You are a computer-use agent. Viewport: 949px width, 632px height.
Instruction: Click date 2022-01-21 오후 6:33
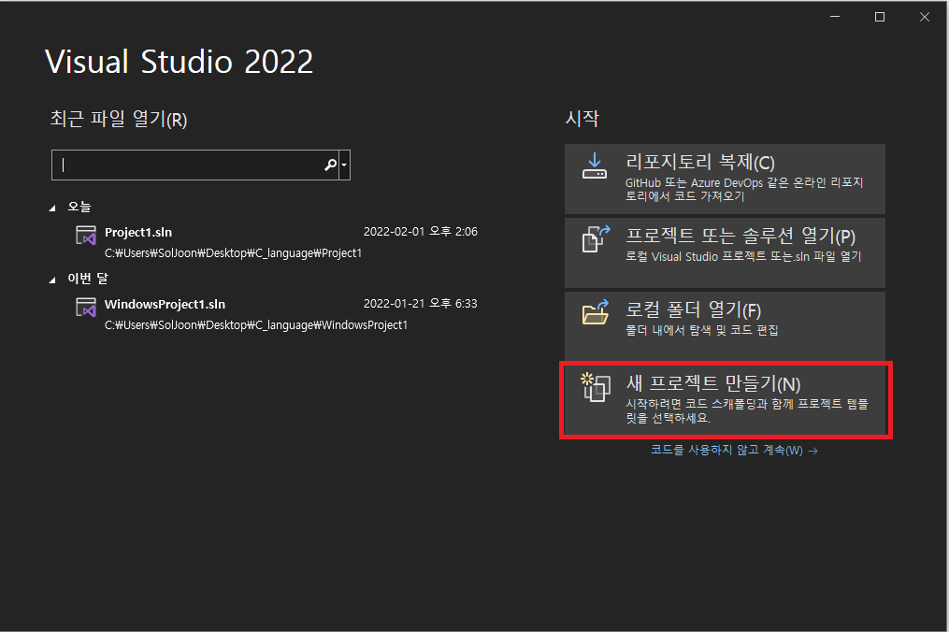pos(420,303)
